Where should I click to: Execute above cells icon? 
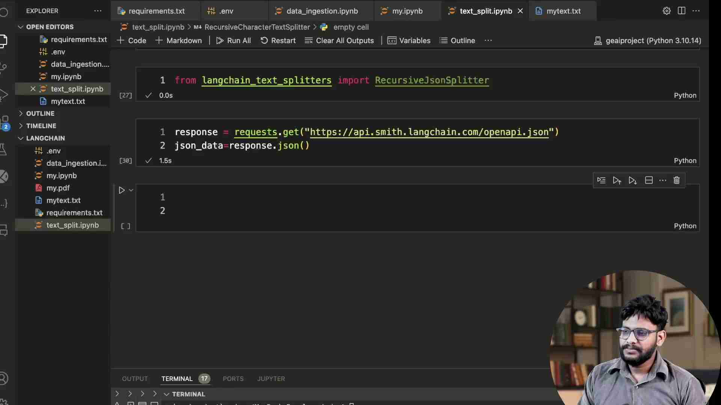617,180
